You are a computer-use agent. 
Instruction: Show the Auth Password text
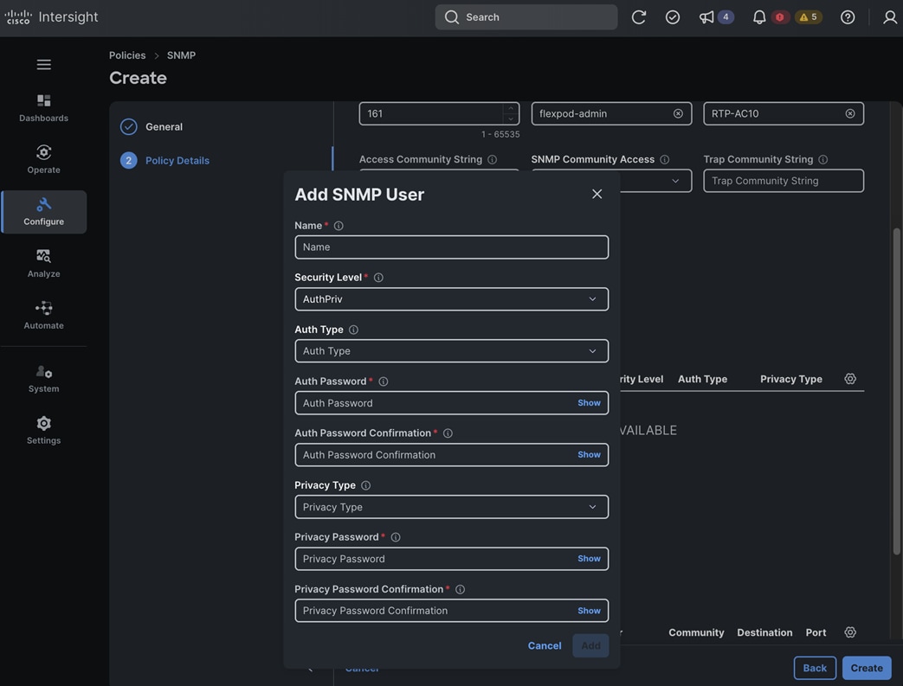point(589,403)
